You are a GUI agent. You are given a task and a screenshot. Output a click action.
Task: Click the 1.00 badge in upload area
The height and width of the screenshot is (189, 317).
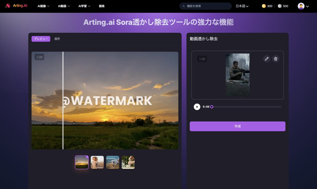(202, 59)
